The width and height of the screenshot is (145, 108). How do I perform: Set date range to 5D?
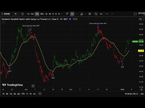coord(7,94)
